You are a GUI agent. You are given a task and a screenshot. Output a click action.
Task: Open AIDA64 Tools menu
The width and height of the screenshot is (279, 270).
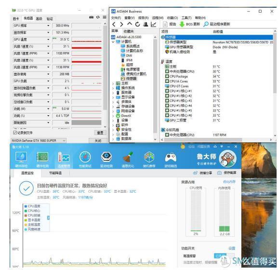tap(186, 18)
